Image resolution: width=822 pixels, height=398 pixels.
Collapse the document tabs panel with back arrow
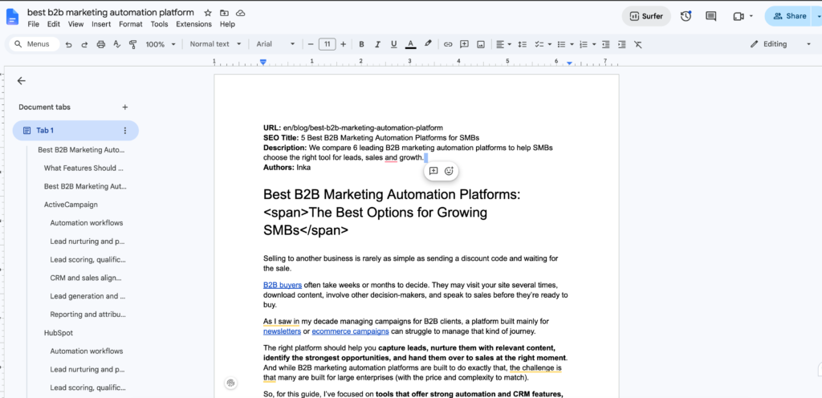click(x=21, y=81)
